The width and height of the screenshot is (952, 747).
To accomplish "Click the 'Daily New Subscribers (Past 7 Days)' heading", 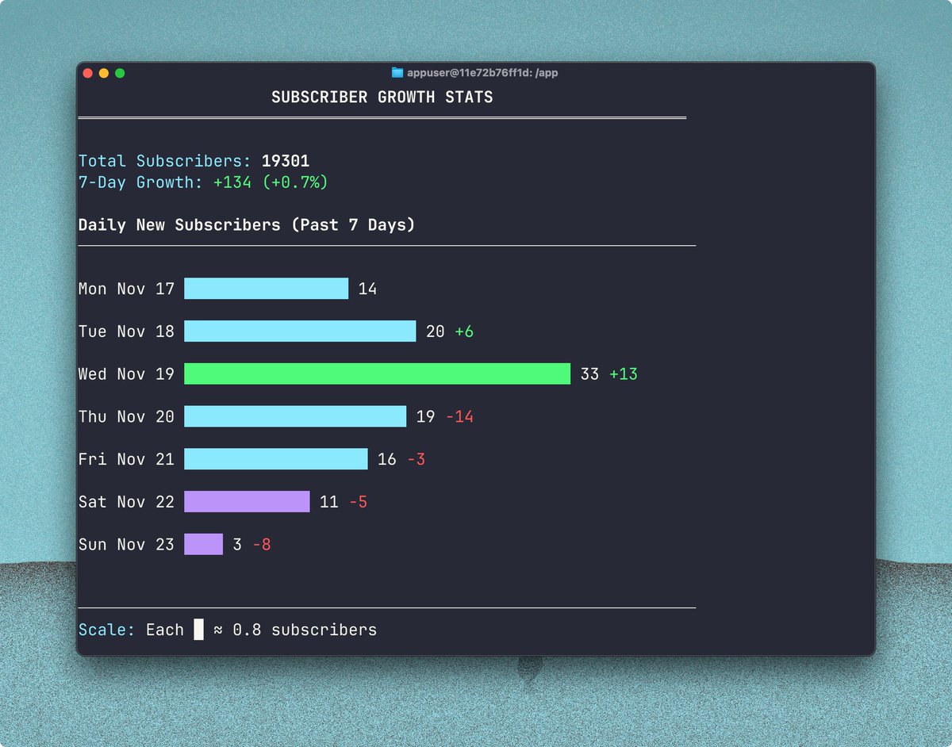I will (x=247, y=225).
